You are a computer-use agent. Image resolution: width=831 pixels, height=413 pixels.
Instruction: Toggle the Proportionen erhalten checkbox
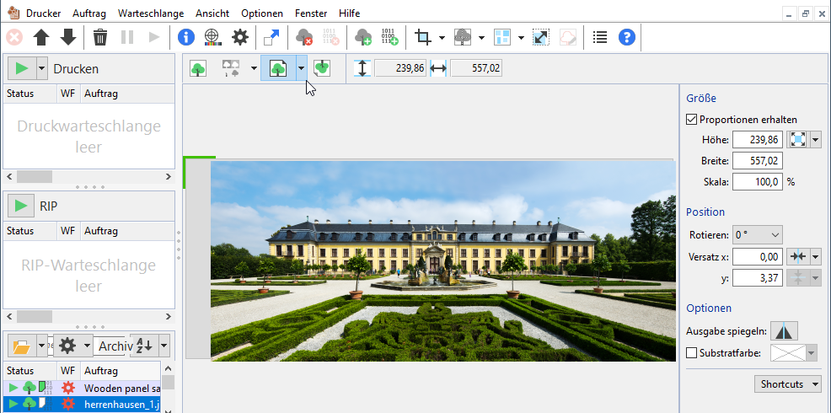coord(692,120)
